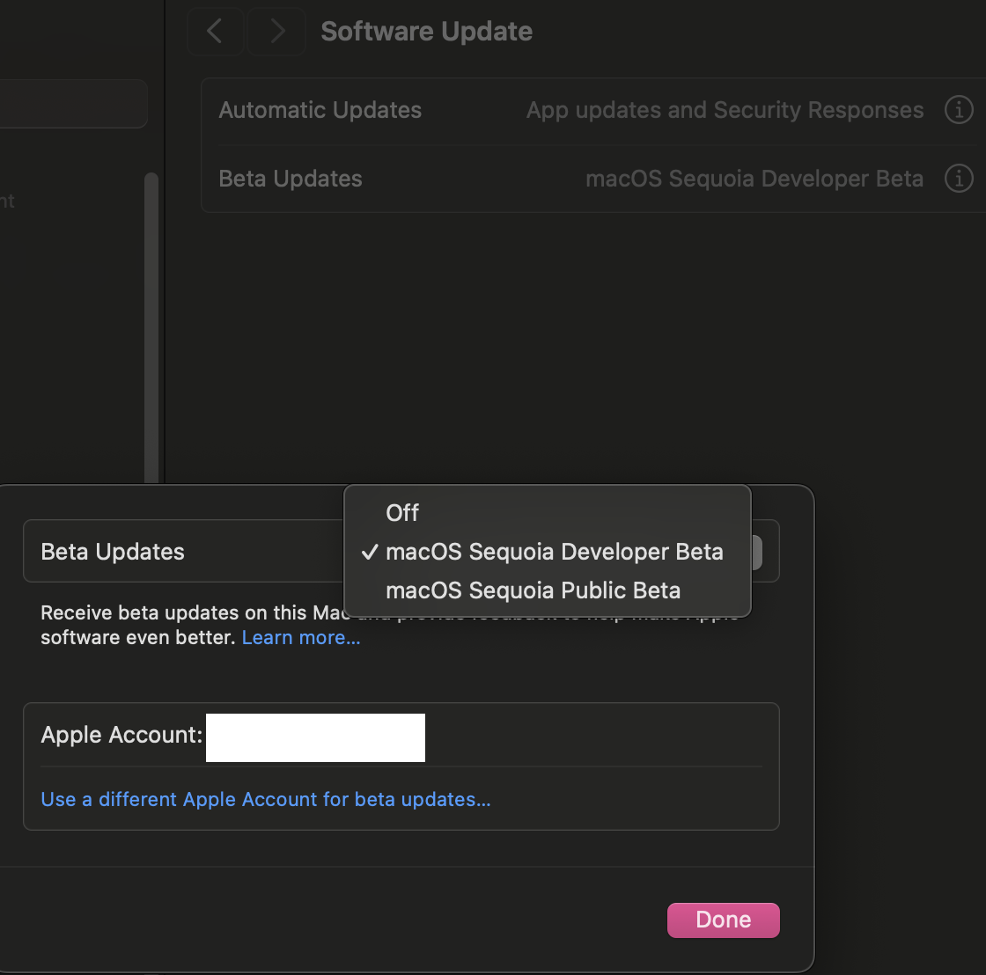The image size is (986, 975).
Task: Click the Beta Updates label inside the sheet
Action: tap(113, 552)
